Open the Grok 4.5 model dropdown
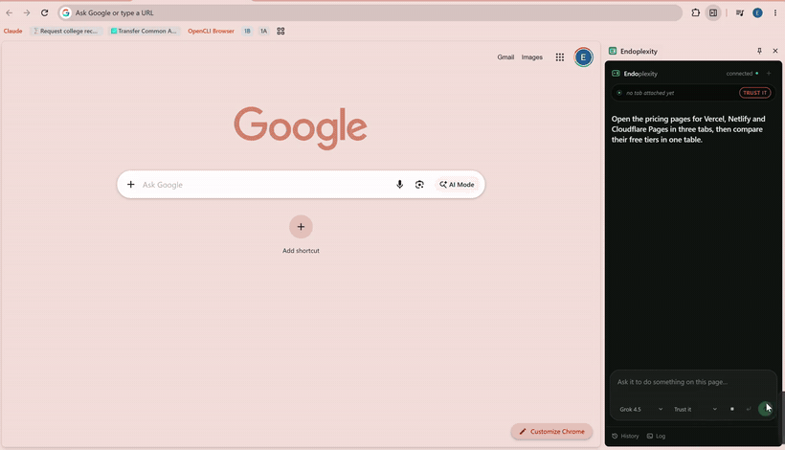The height and width of the screenshot is (450, 785). (640, 409)
